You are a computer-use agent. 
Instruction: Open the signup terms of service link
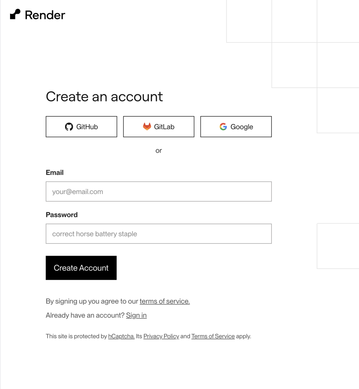click(x=165, y=301)
